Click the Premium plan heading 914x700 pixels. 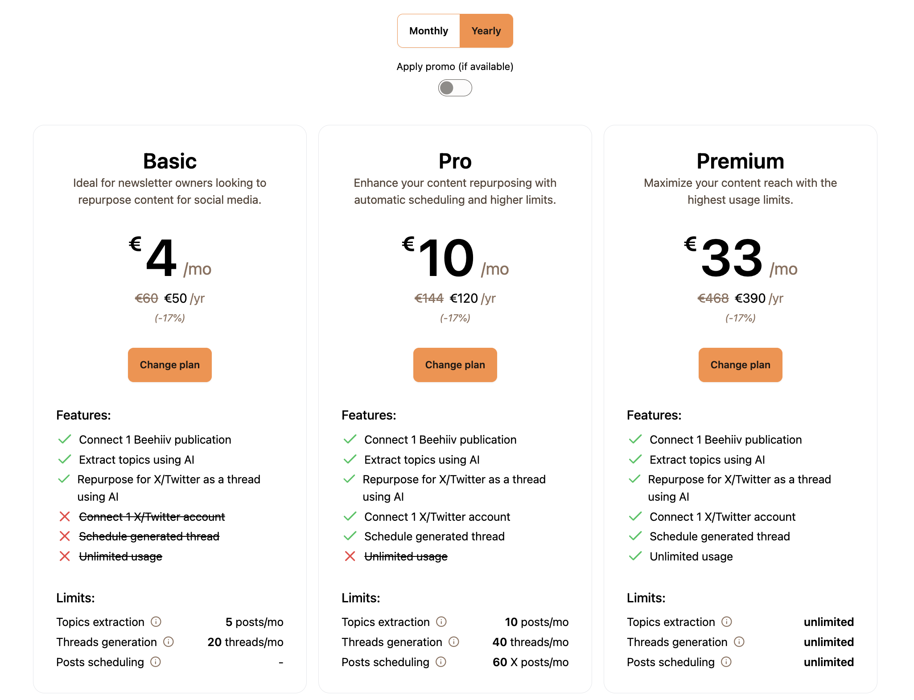coord(741,161)
